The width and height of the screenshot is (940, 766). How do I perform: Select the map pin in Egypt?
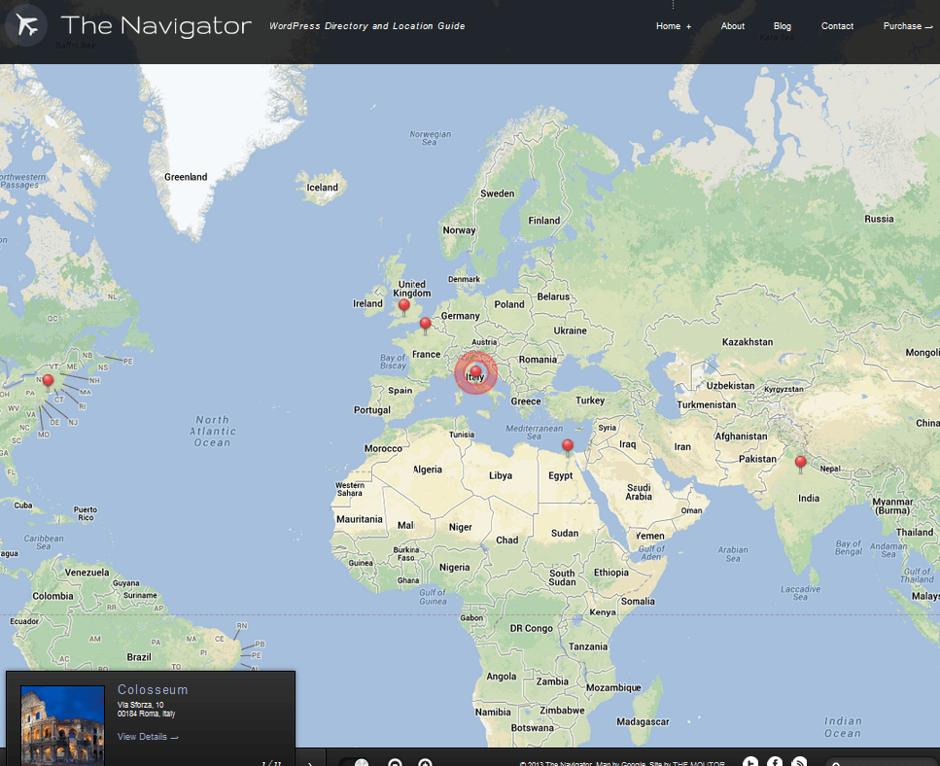tap(567, 446)
